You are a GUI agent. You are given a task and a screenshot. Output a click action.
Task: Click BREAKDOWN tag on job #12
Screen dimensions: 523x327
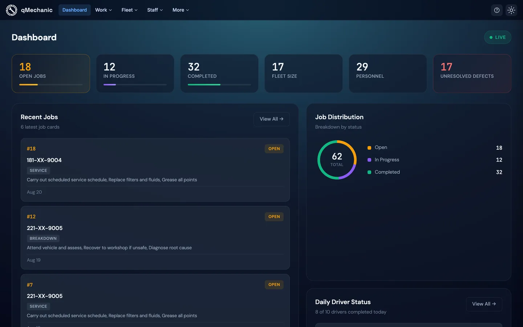click(x=43, y=238)
